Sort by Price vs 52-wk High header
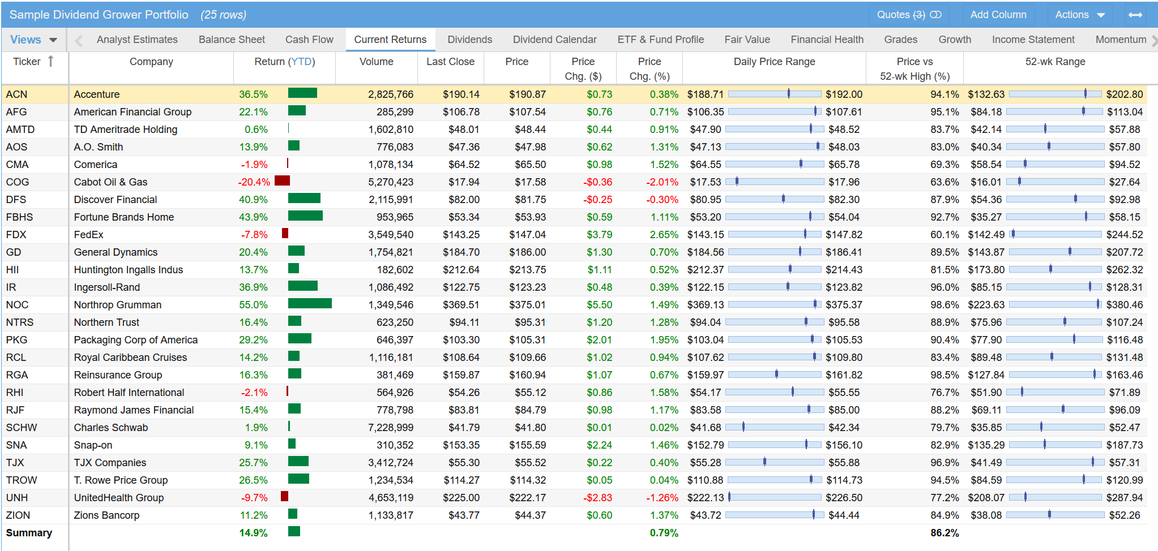 tap(915, 69)
